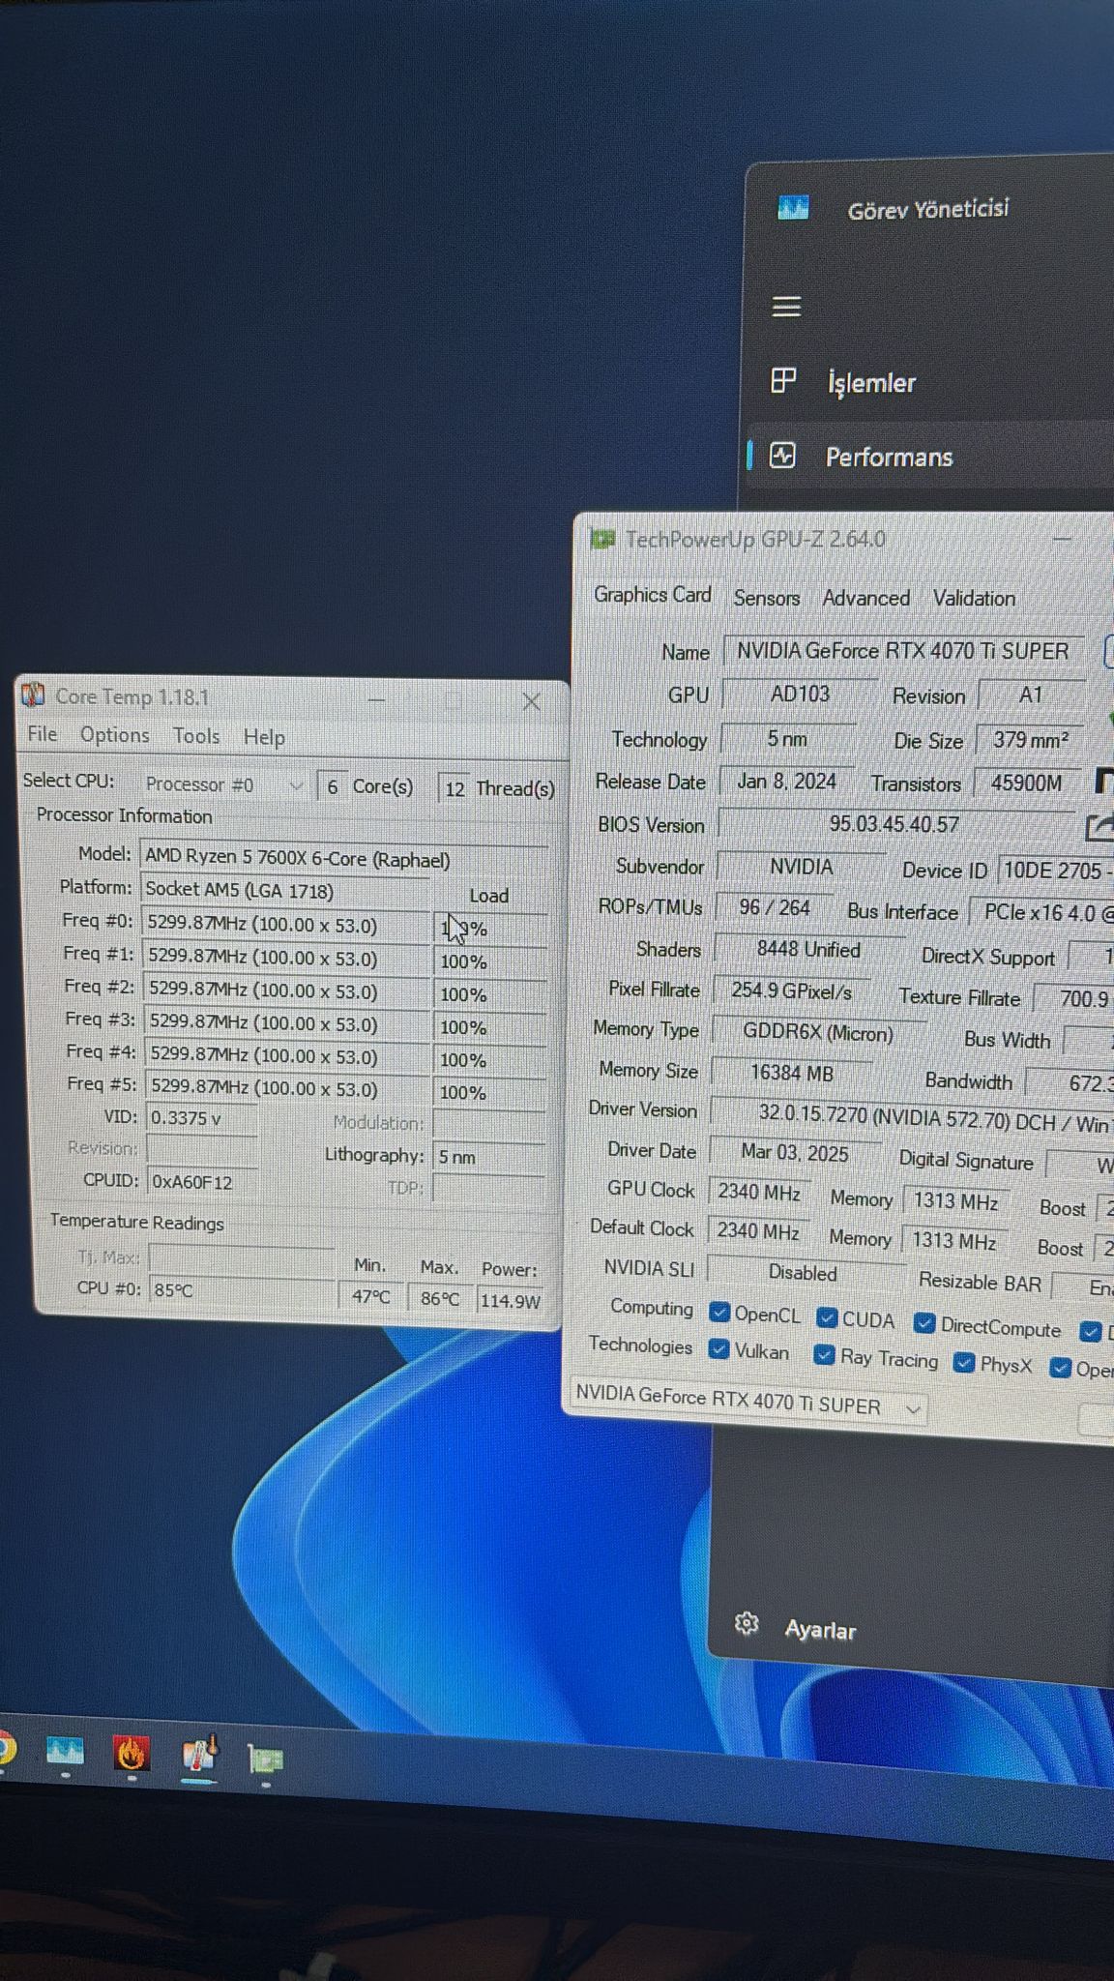1114x1981 pixels.
Task: Toggle the OpenCL checkbox
Action: (x=718, y=1312)
